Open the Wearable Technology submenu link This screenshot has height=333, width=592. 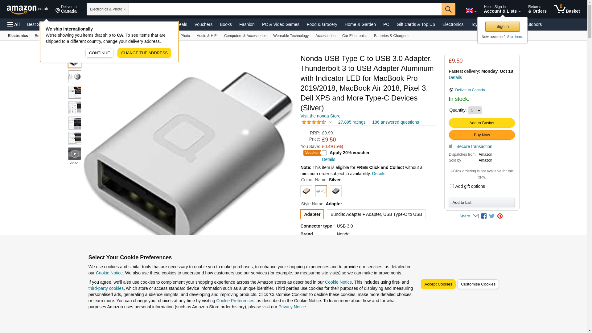291,36
